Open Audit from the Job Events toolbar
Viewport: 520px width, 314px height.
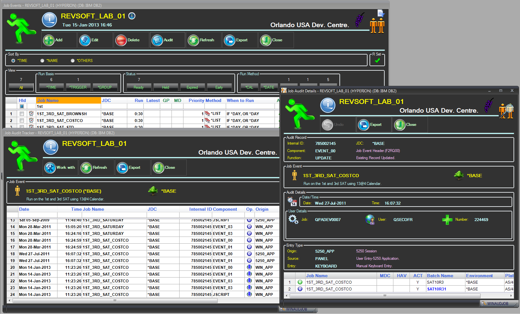tap(158, 40)
